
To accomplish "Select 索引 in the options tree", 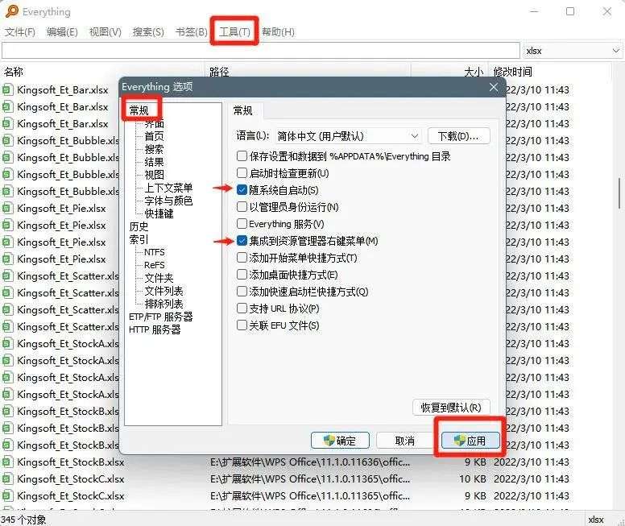I will coord(139,239).
